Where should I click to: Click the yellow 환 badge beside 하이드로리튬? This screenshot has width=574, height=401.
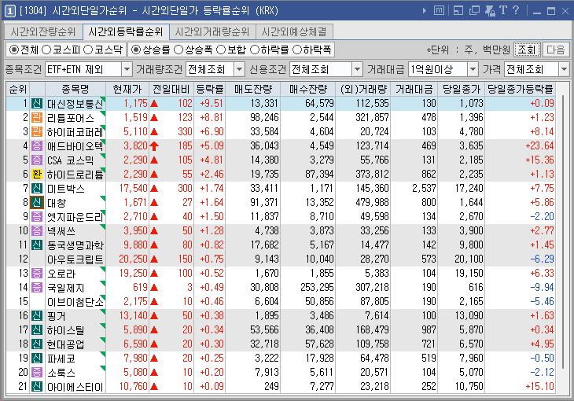(37, 175)
